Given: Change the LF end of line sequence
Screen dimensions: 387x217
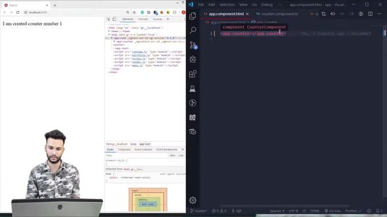Looking at the screenshot, I should [x=304, y=211].
